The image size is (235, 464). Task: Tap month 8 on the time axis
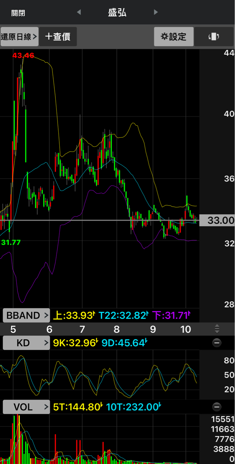pyautogui.click(x=117, y=329)
